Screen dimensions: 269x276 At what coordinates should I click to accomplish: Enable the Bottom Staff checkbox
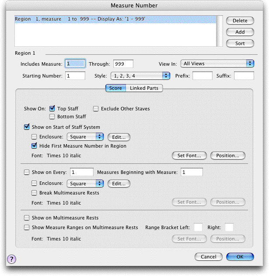(x=52, y=117)
